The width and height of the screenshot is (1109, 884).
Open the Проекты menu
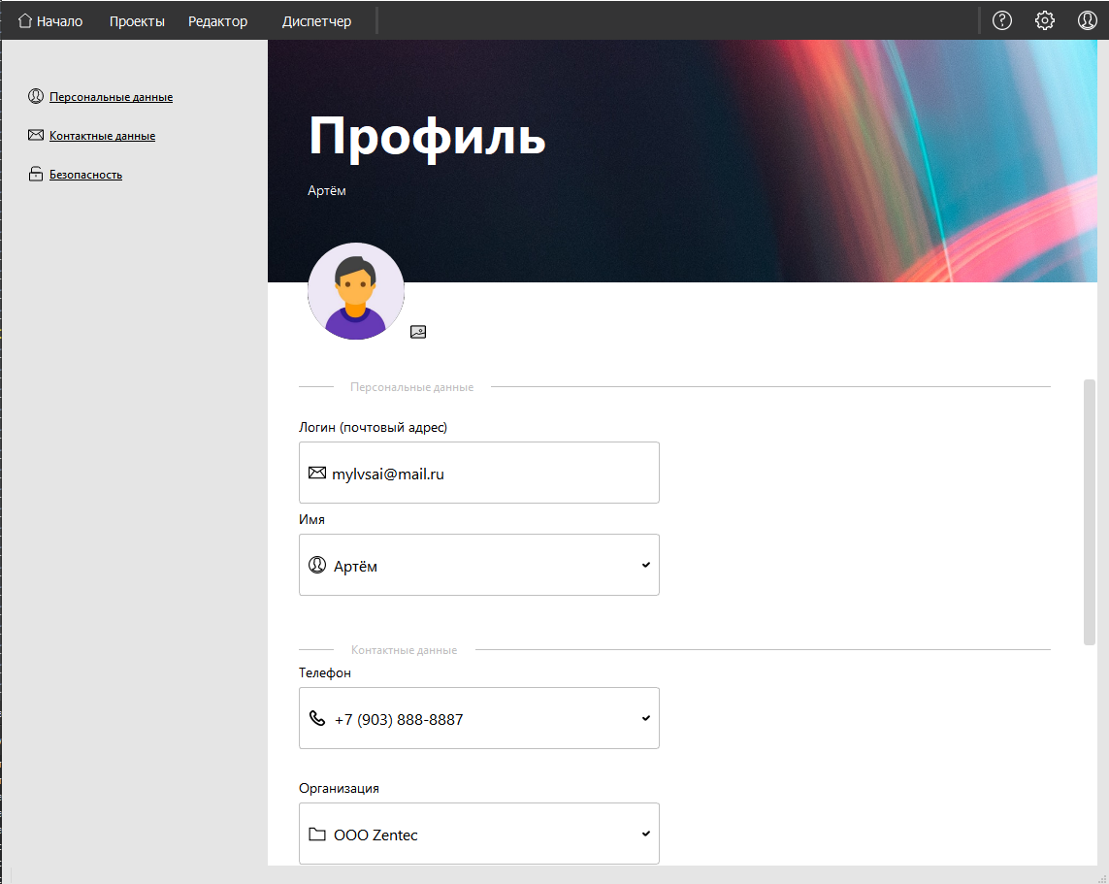[x=137, y=19]
